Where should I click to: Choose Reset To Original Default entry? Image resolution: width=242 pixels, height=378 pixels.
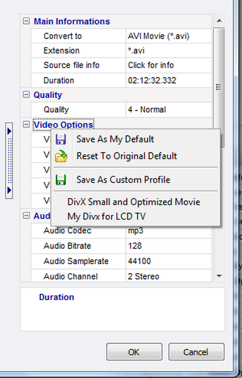[x=127, y=156]
